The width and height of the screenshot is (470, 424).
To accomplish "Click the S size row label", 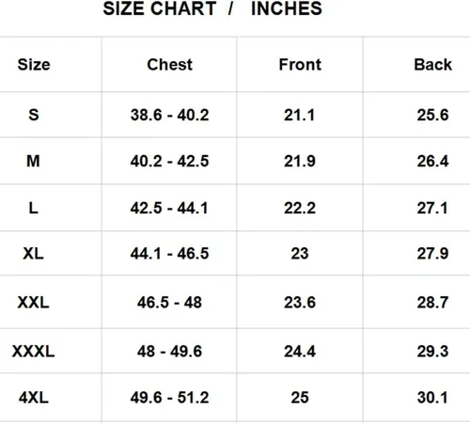I will click(x=34, y=115).
